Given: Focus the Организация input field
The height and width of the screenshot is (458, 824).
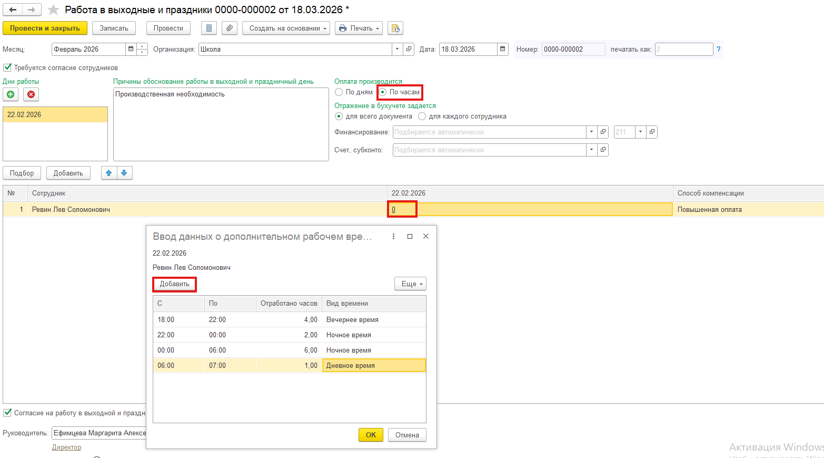Looking at the screenshot, I should pyautogui.click(x=295, y=49).
